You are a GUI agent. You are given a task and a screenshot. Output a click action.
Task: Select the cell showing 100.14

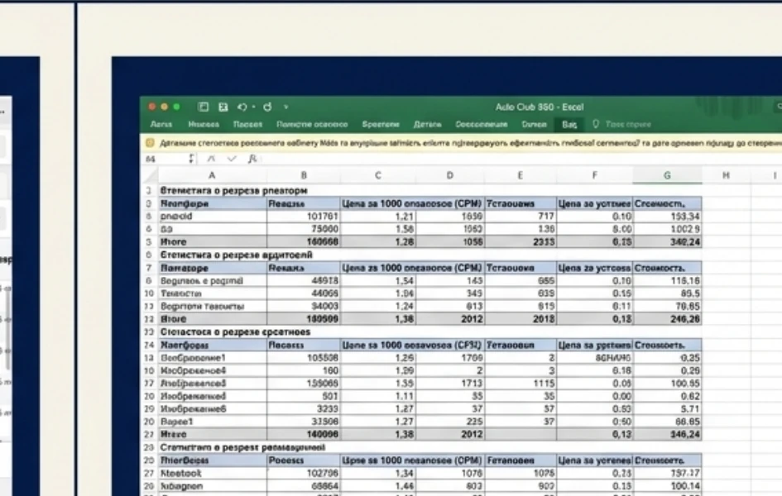[667, 486]
